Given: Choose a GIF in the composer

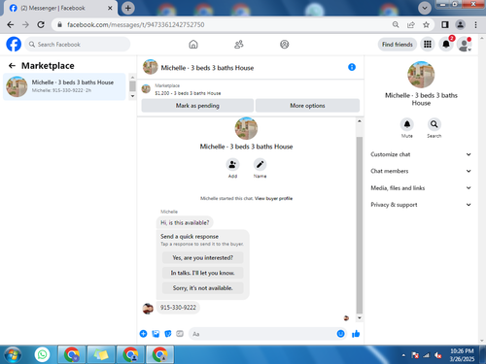Looking at the screenshot, I should pos(180,334).
